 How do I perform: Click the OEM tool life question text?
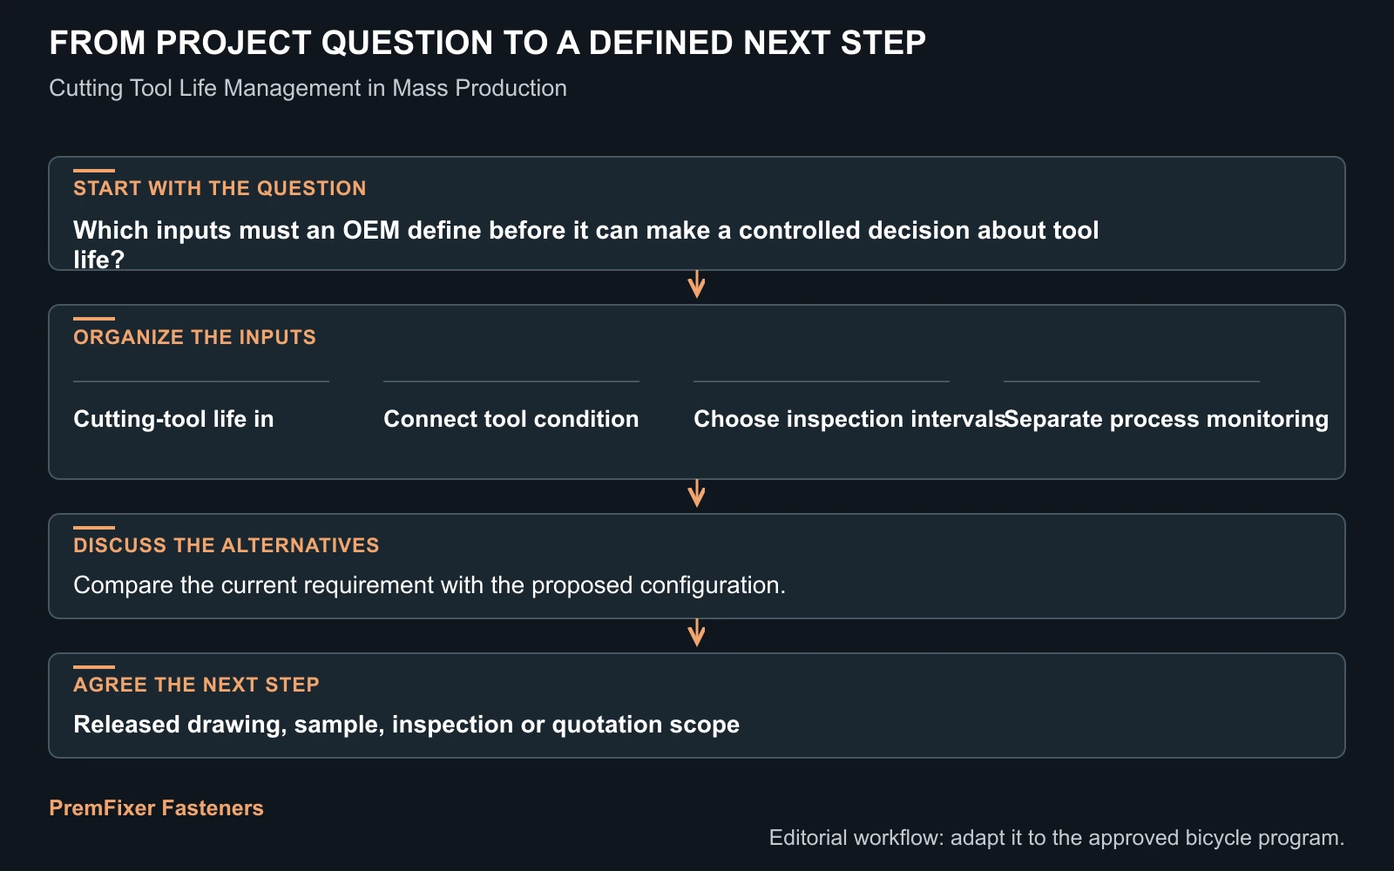point(585,245)
